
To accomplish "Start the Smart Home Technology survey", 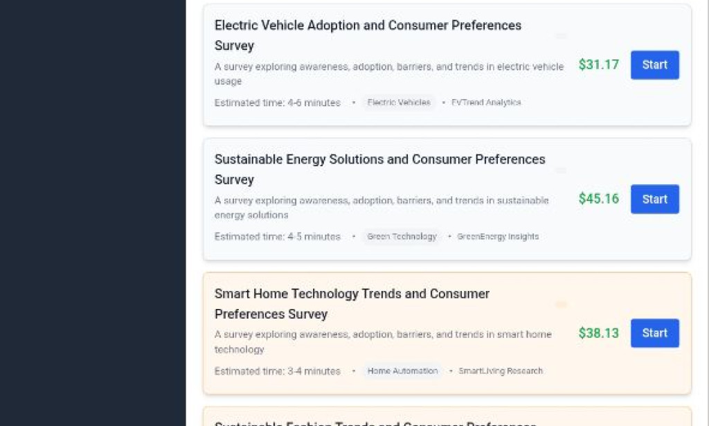I will tap(654, 333).
